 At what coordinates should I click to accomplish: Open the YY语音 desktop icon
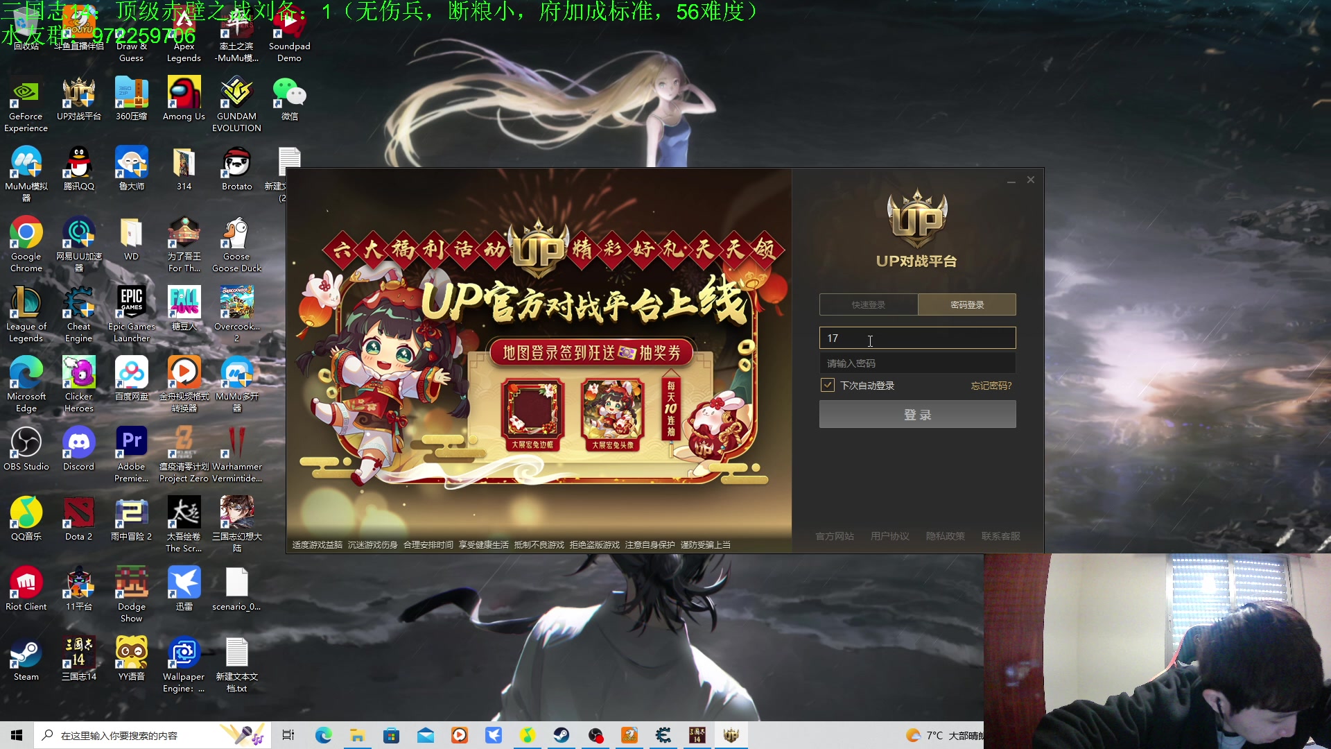(132, 659)
